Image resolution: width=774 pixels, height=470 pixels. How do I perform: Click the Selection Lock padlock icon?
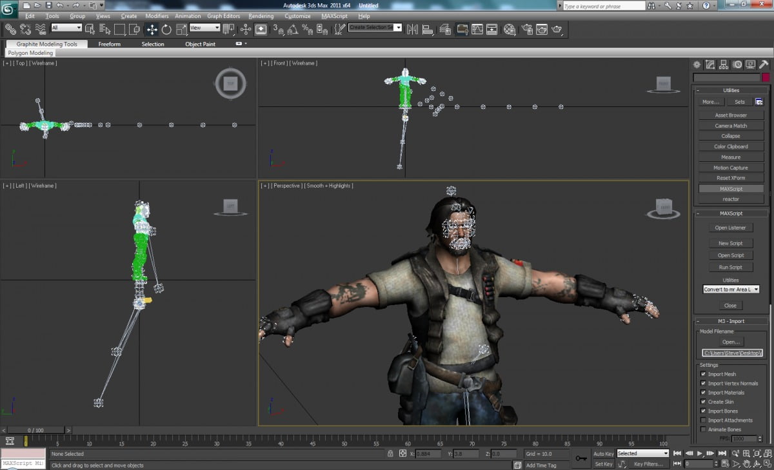click(x=391, y=454)
